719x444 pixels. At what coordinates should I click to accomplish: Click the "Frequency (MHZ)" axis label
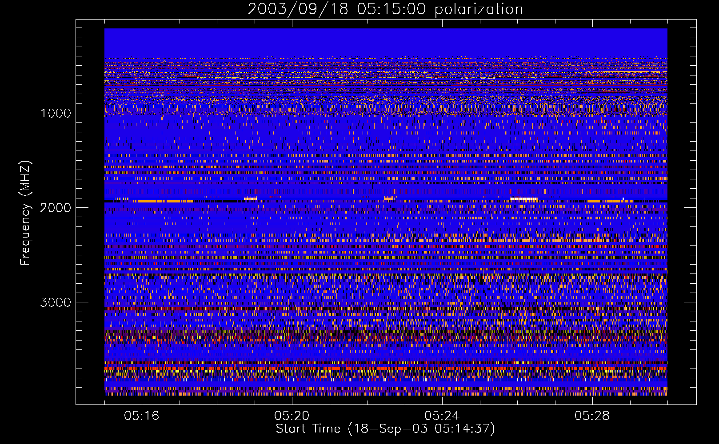(x=25, y=213)
